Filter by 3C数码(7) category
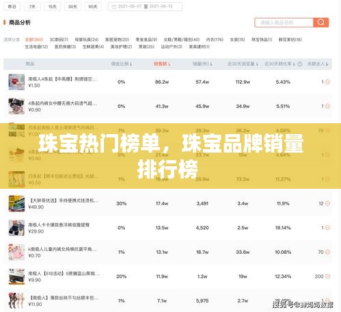Screen dimensions: 341x312 pos(59,40)
